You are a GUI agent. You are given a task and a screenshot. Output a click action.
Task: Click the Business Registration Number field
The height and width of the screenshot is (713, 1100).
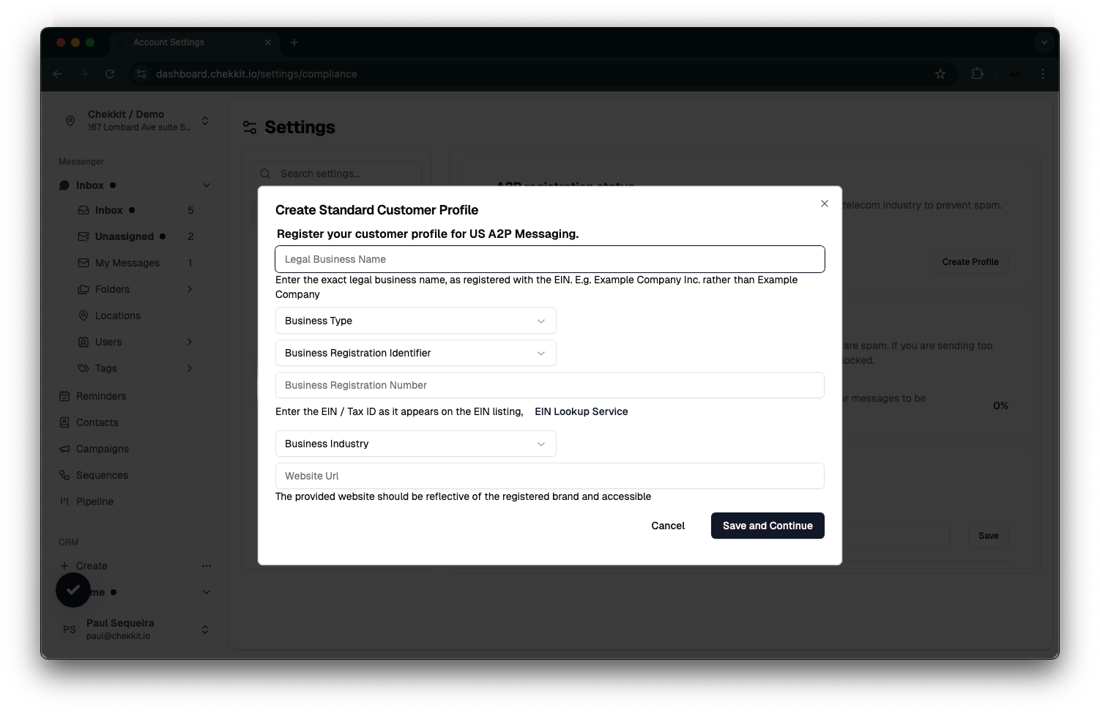coord(550,385)
